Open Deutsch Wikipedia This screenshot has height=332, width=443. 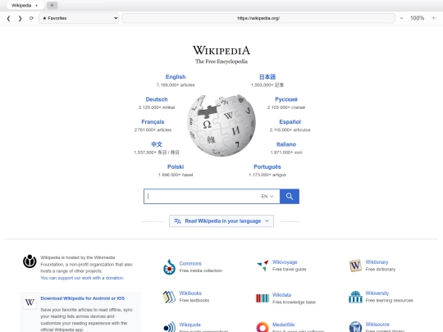point(157,99)
